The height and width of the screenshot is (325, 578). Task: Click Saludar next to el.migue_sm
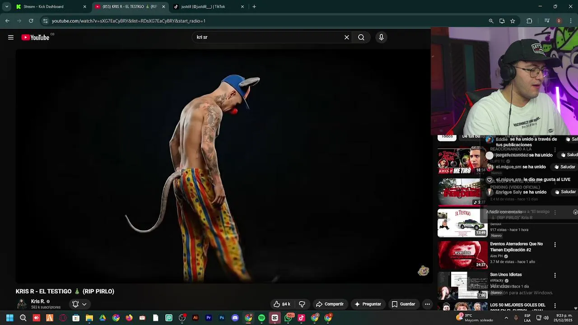564,167
